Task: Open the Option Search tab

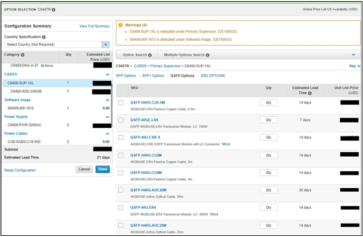Action: pyautogui.click(x=137, y=55)
